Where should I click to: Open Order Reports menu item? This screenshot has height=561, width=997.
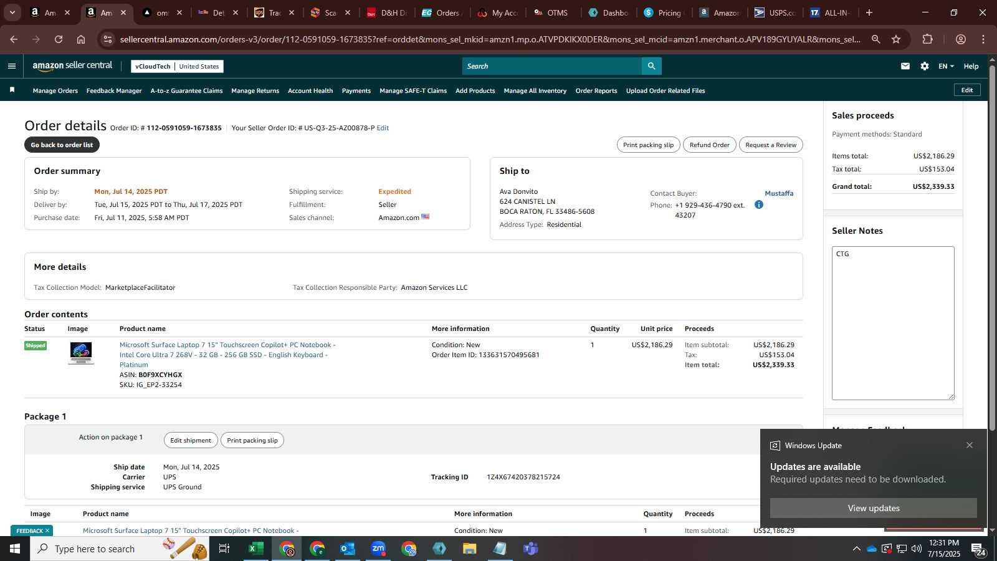(596, 91)
